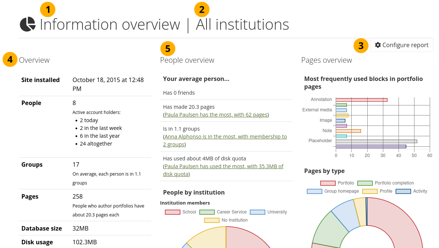Toggle University legend item in institution chart
The height and width of the screenshot is (248, 439).
(x=268, y=212)
